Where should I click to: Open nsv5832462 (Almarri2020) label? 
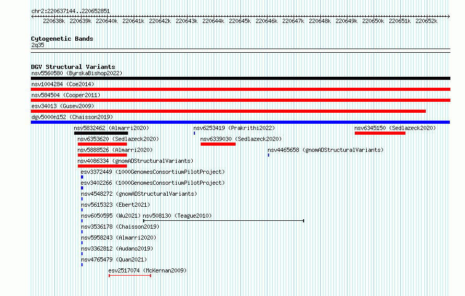tap(111, 128)
